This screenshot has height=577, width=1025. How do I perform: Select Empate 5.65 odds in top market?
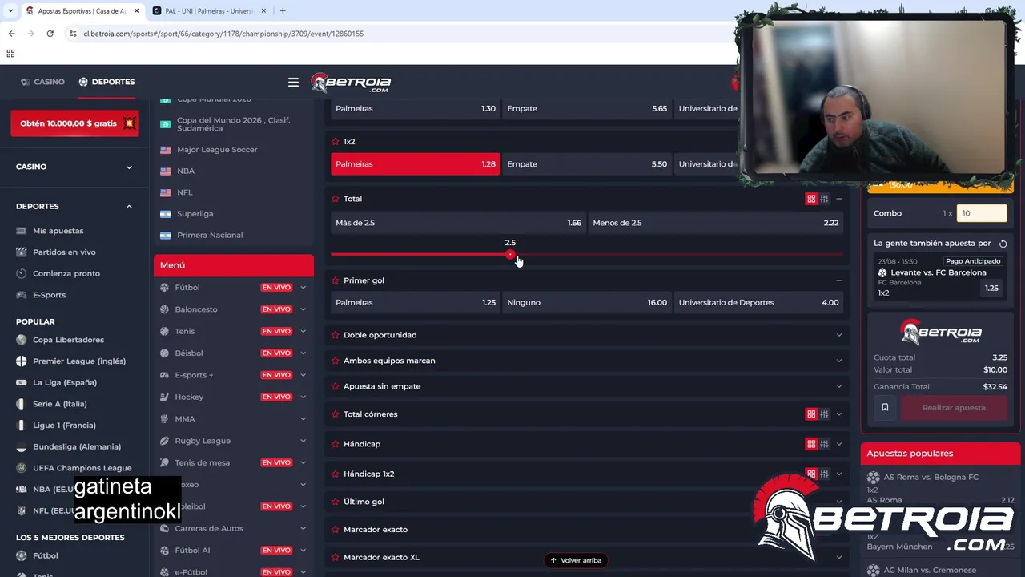tap(587, 108)
